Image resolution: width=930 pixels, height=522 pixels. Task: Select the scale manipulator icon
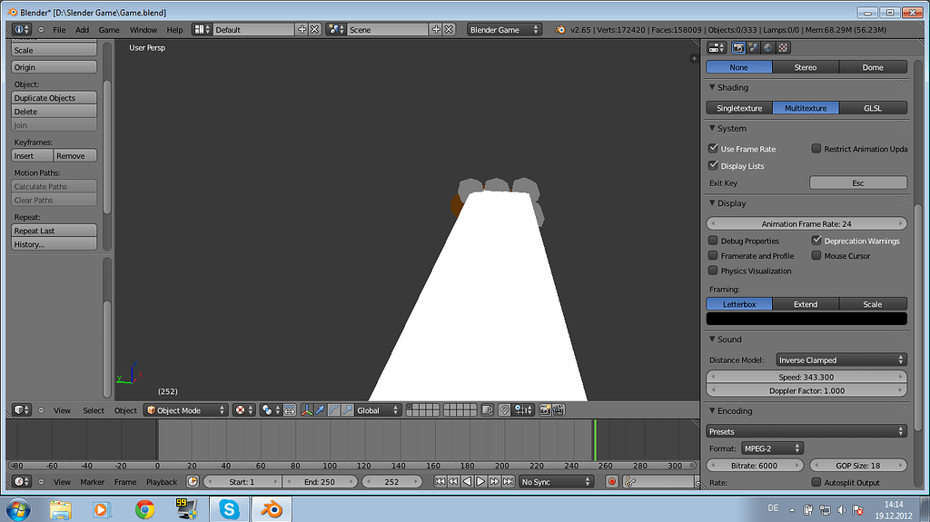(348, 410)
